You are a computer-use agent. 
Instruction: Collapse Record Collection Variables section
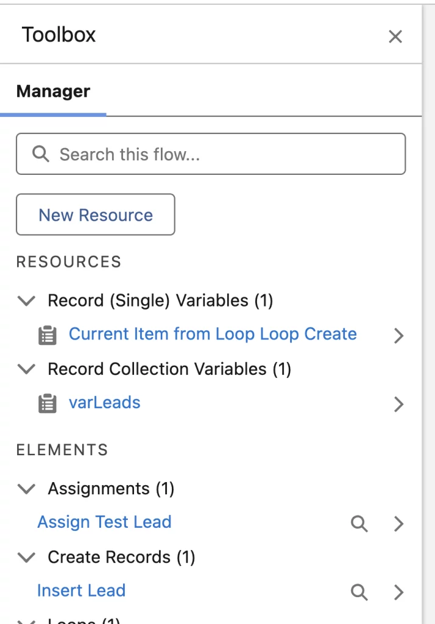[x=26, y=369]
